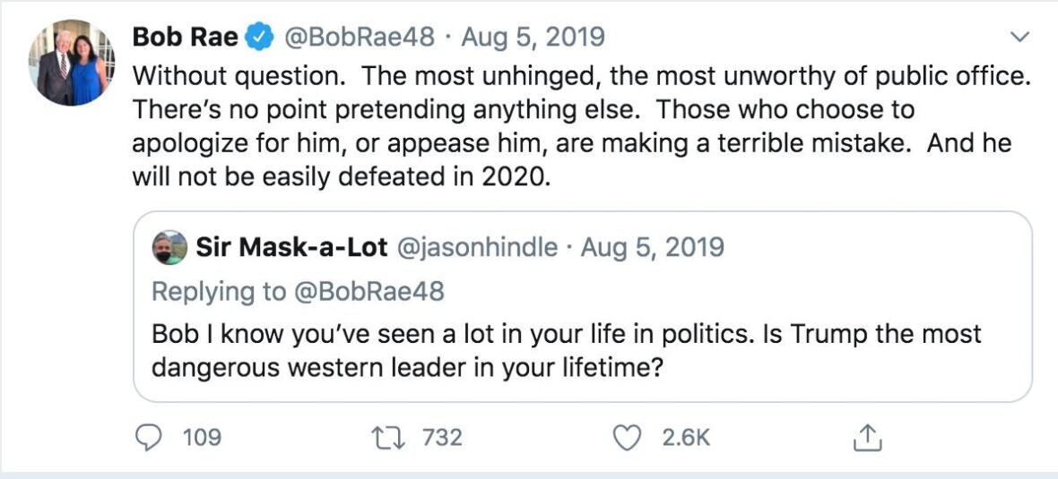Viewport: 1058px width, 479px height.
Task: Open Bob Rae's profile photo
Action: (72, 63)
